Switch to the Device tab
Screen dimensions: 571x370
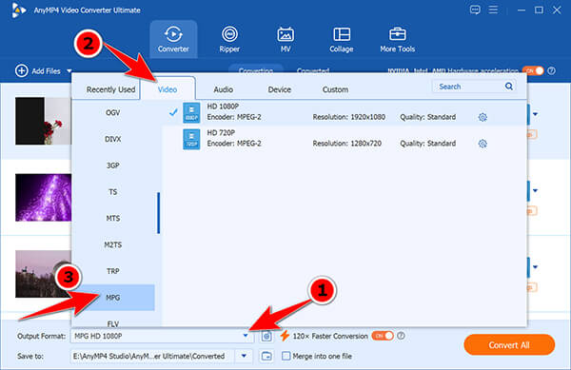pyautogui.click(x=279, y=89)
